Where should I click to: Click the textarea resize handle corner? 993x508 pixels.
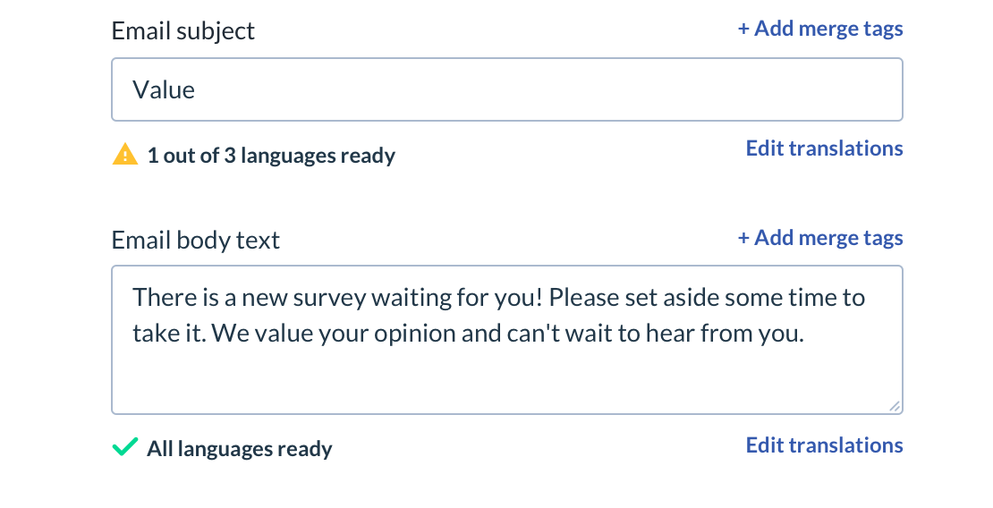click(x=895, y=406)
